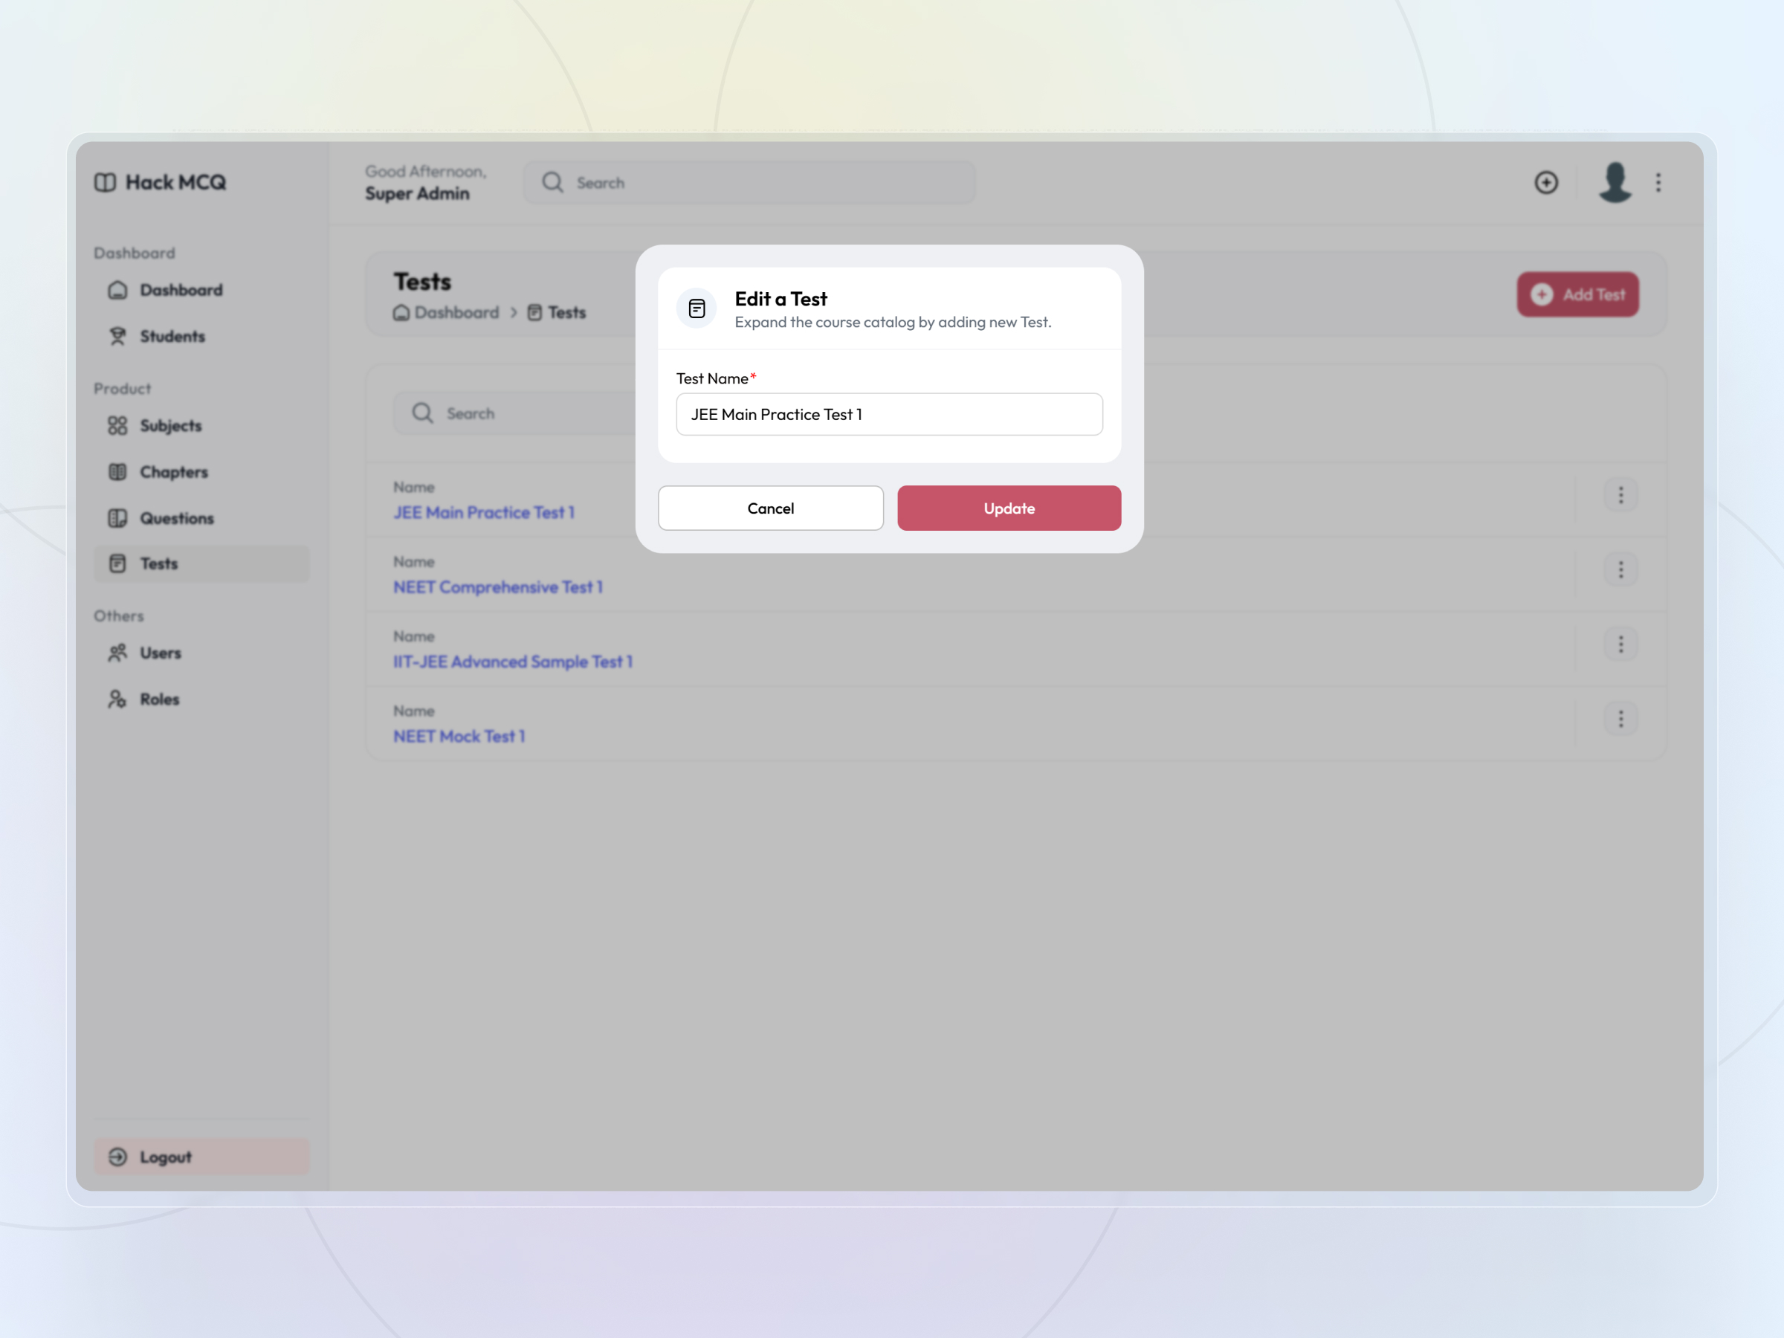Open the profile avatar menu

tap(1614, 182)
